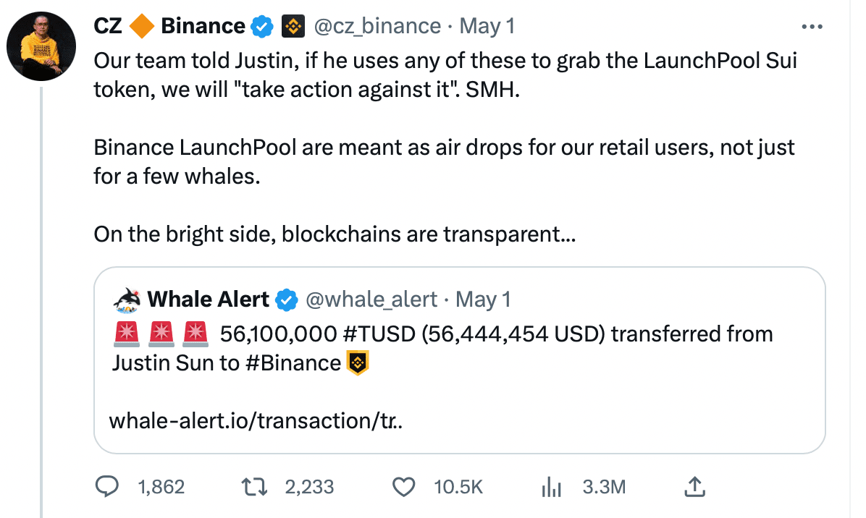The height and width of the screenshot is (518, 866).
Task: Click the May 1 timestamp on CZ's tweet
Action: coord(487,27)
